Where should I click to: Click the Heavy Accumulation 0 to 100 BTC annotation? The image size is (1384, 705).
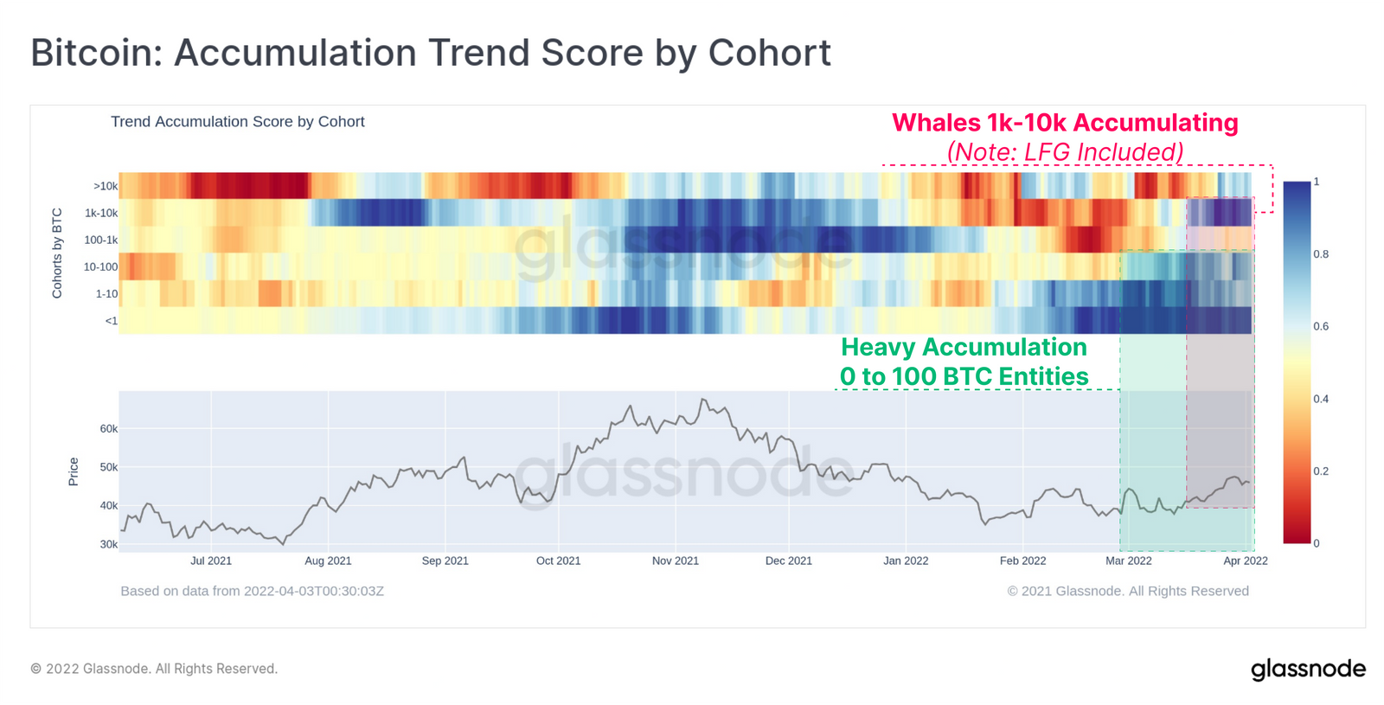coord(964,362)
